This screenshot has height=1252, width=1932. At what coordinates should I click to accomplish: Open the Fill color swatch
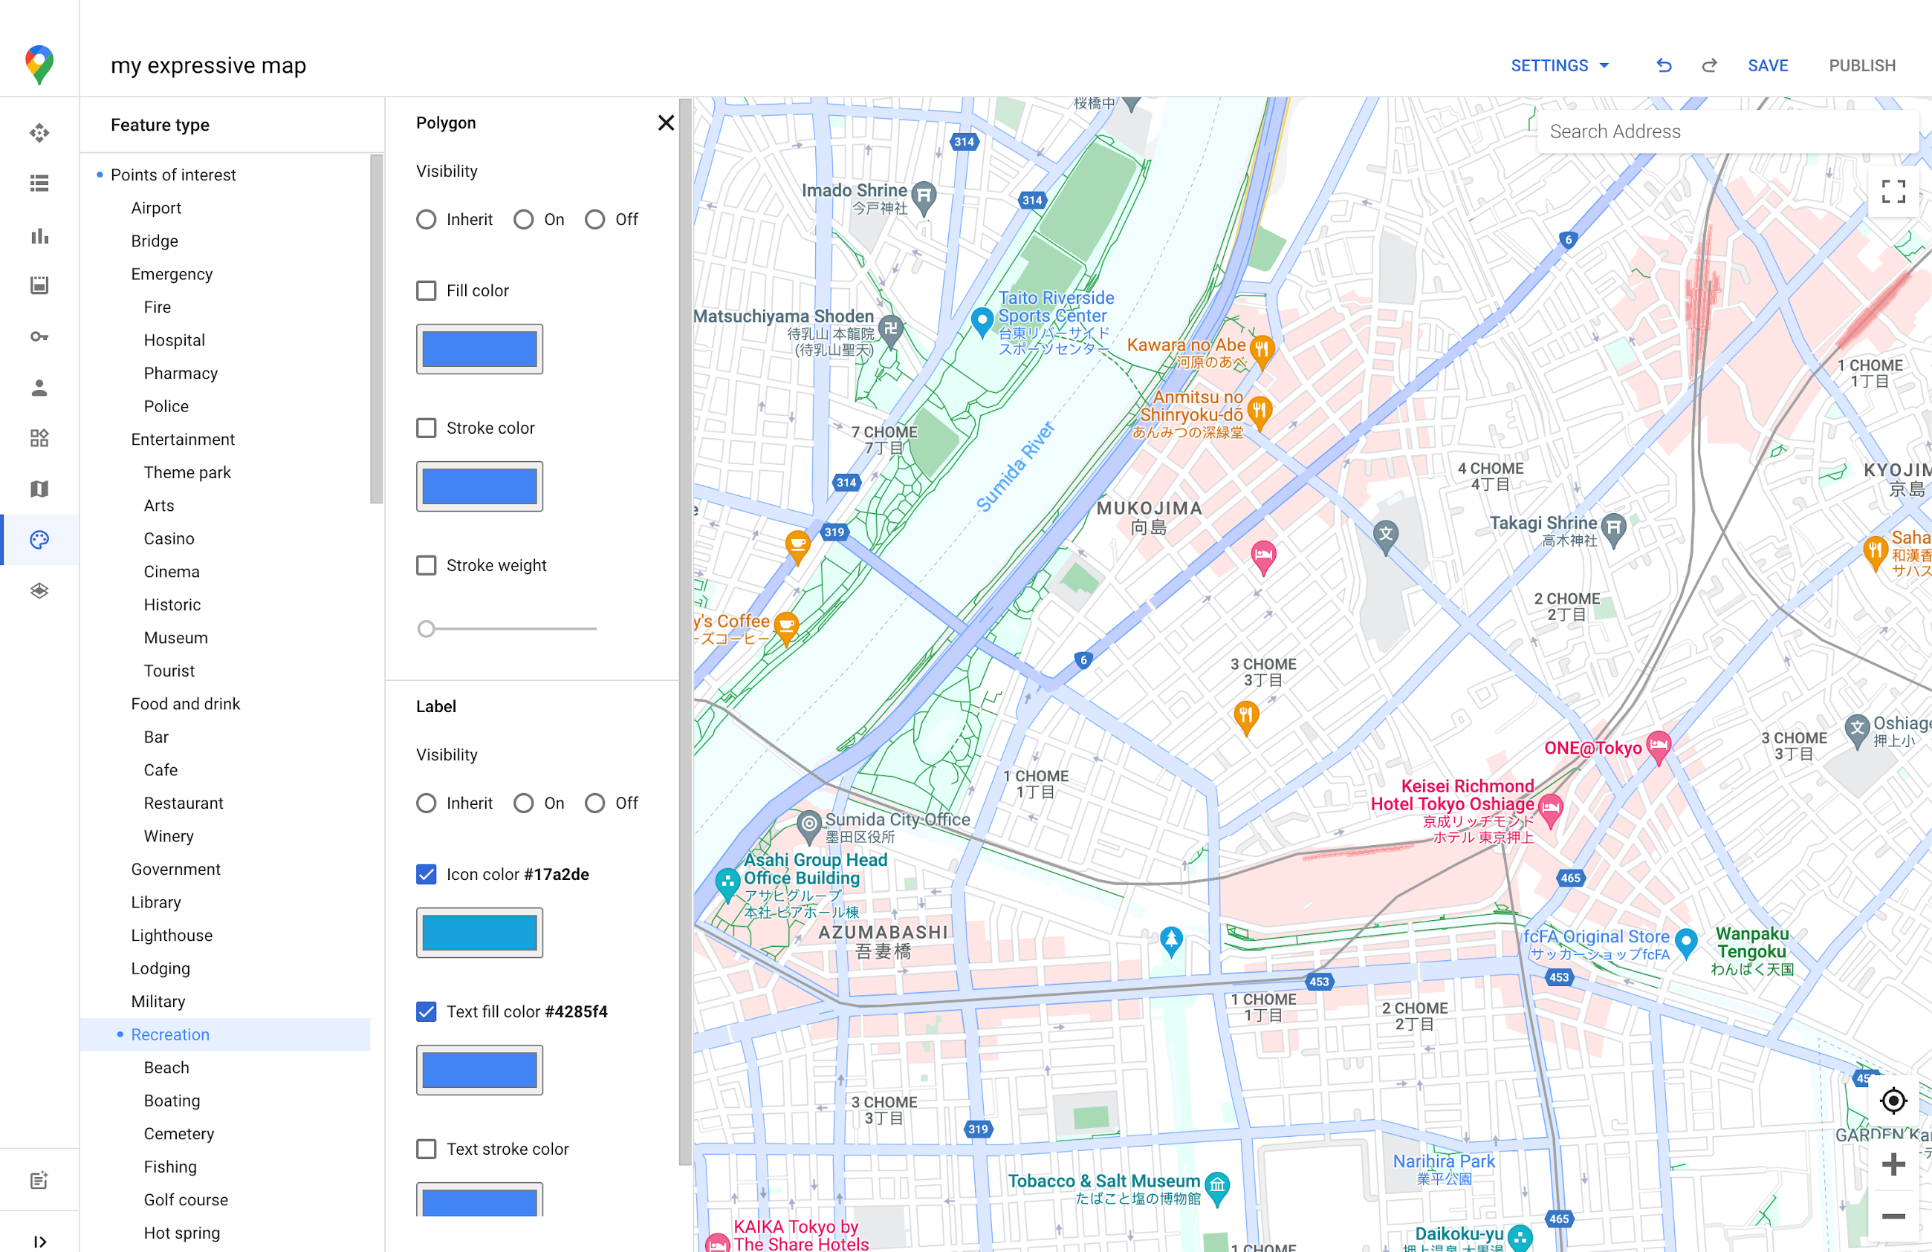(x=480, y=349)
